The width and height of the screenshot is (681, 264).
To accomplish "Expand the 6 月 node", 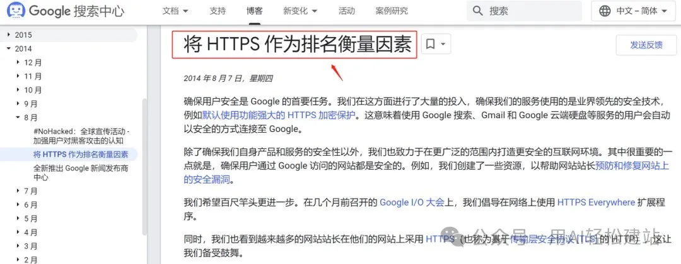I will [x=18, y=205].
